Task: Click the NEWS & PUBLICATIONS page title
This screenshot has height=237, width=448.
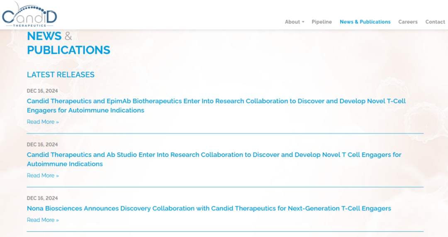Action: pos(68,43)
